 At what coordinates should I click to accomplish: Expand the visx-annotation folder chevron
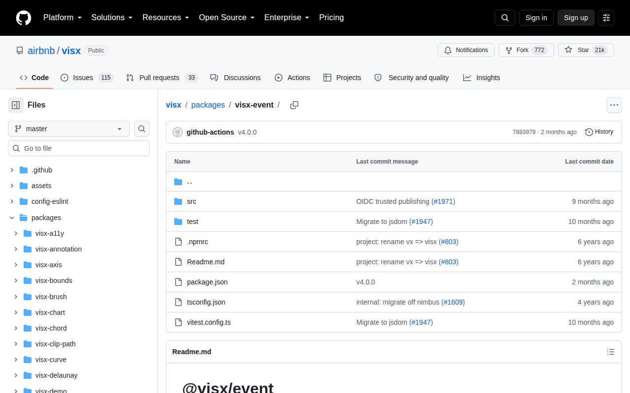[16, 249]
